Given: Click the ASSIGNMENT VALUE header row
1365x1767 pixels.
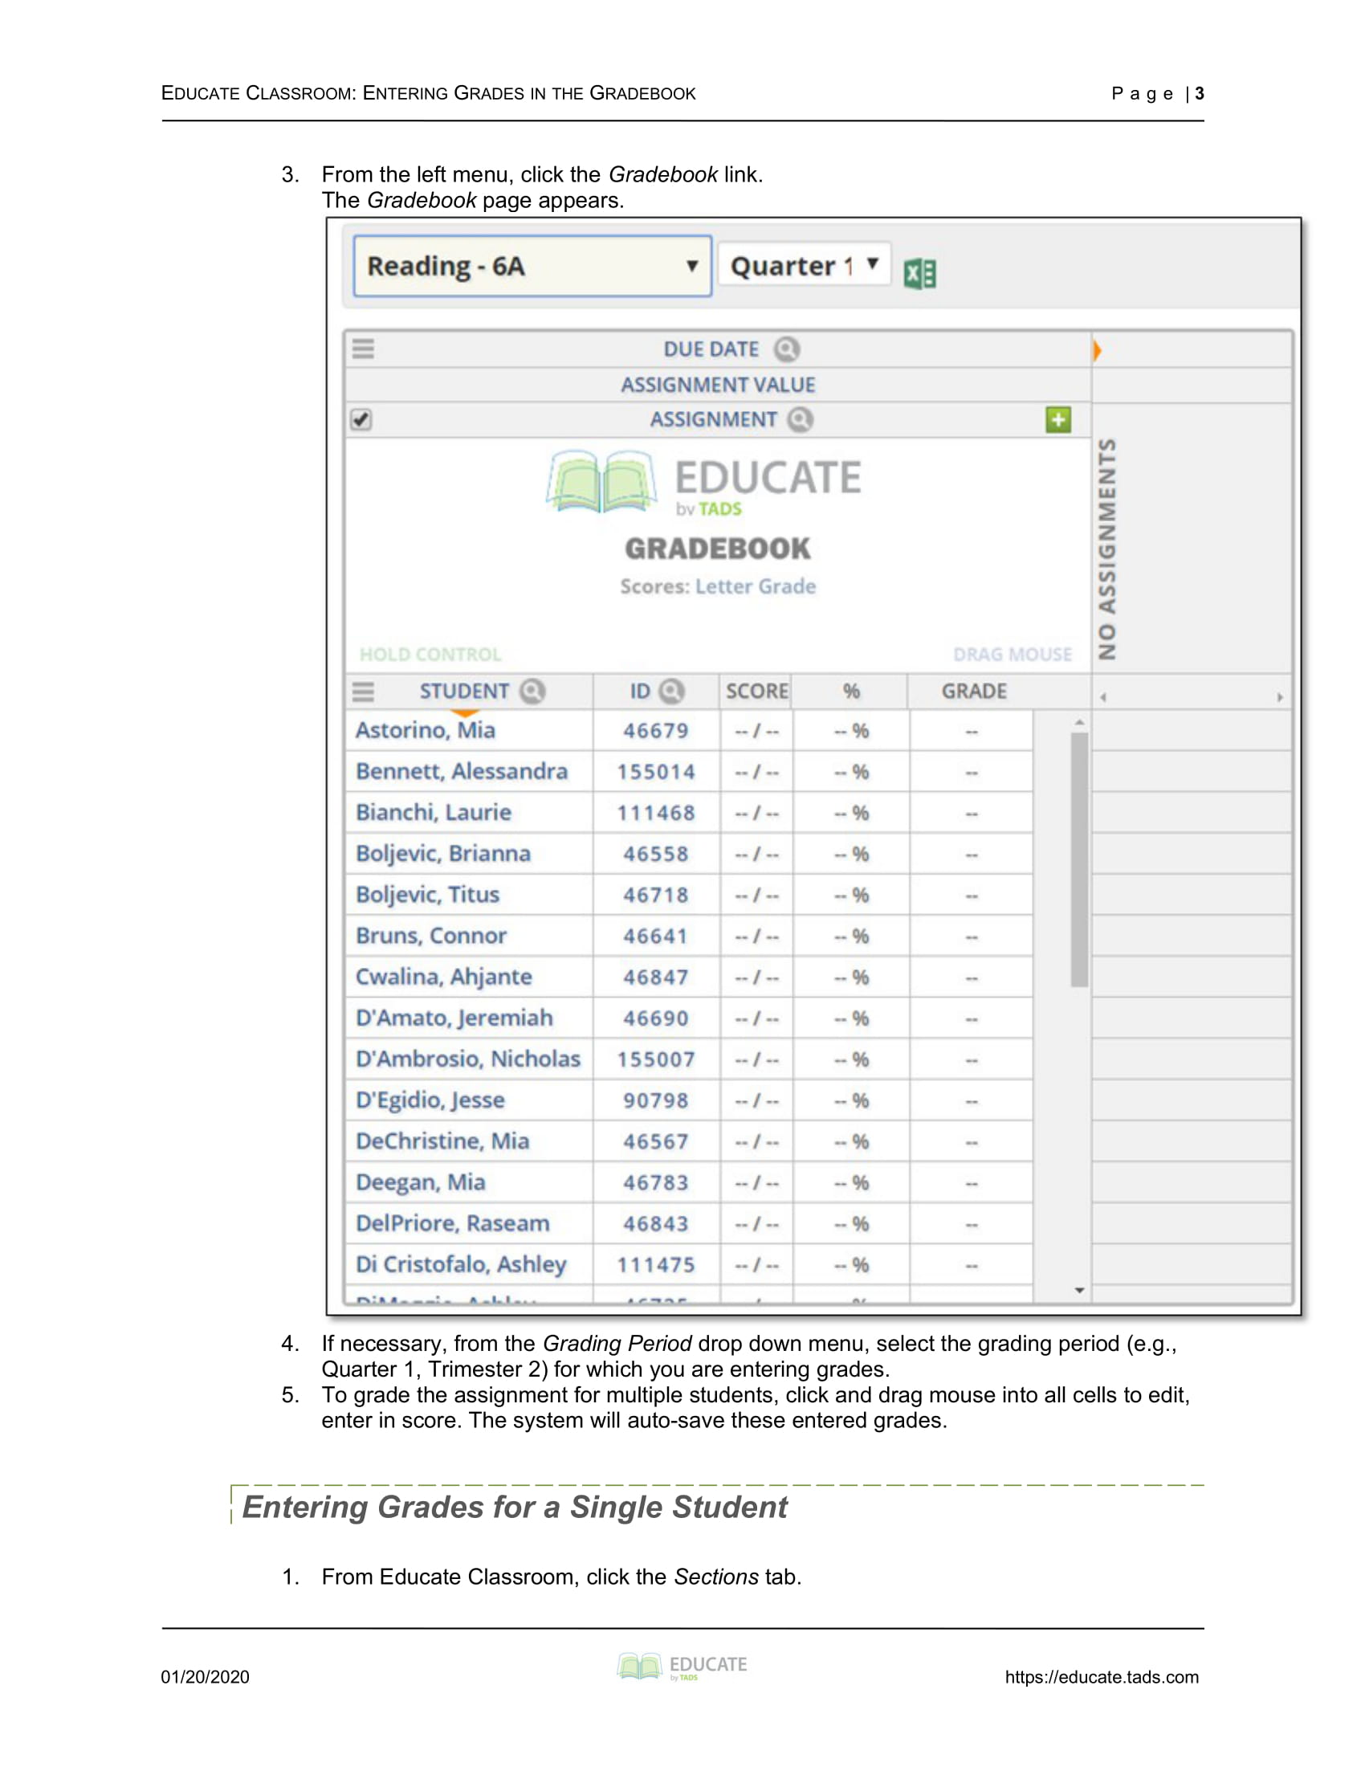Looking at the screenshot, I should 718,384.
